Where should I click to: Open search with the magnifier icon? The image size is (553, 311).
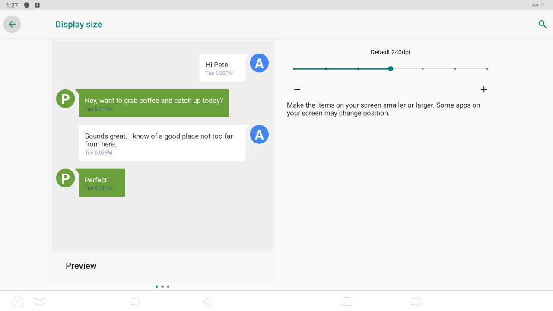coord(543,24)
